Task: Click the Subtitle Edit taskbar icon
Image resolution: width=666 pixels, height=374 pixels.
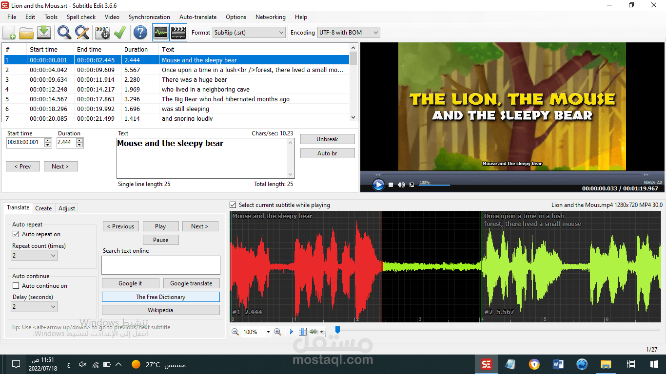Action: (486, 364)
